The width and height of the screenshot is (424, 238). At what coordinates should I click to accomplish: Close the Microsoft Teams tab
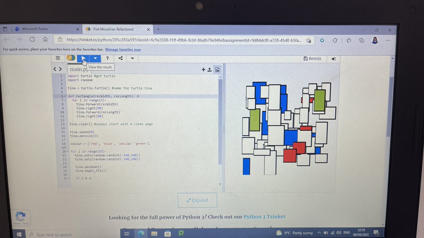point(78,29)
